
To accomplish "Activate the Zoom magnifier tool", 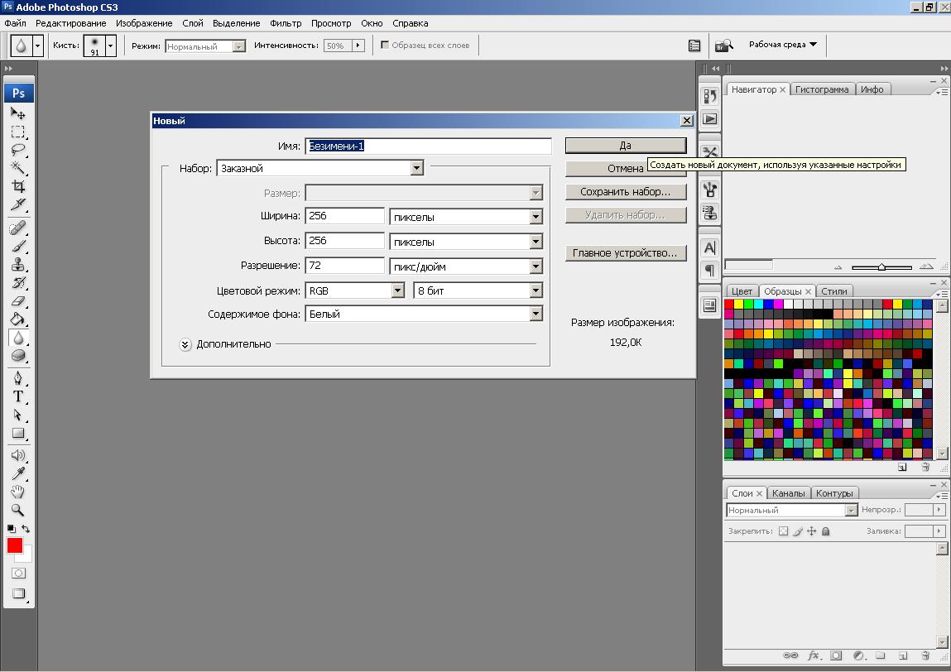I will 17,511.
